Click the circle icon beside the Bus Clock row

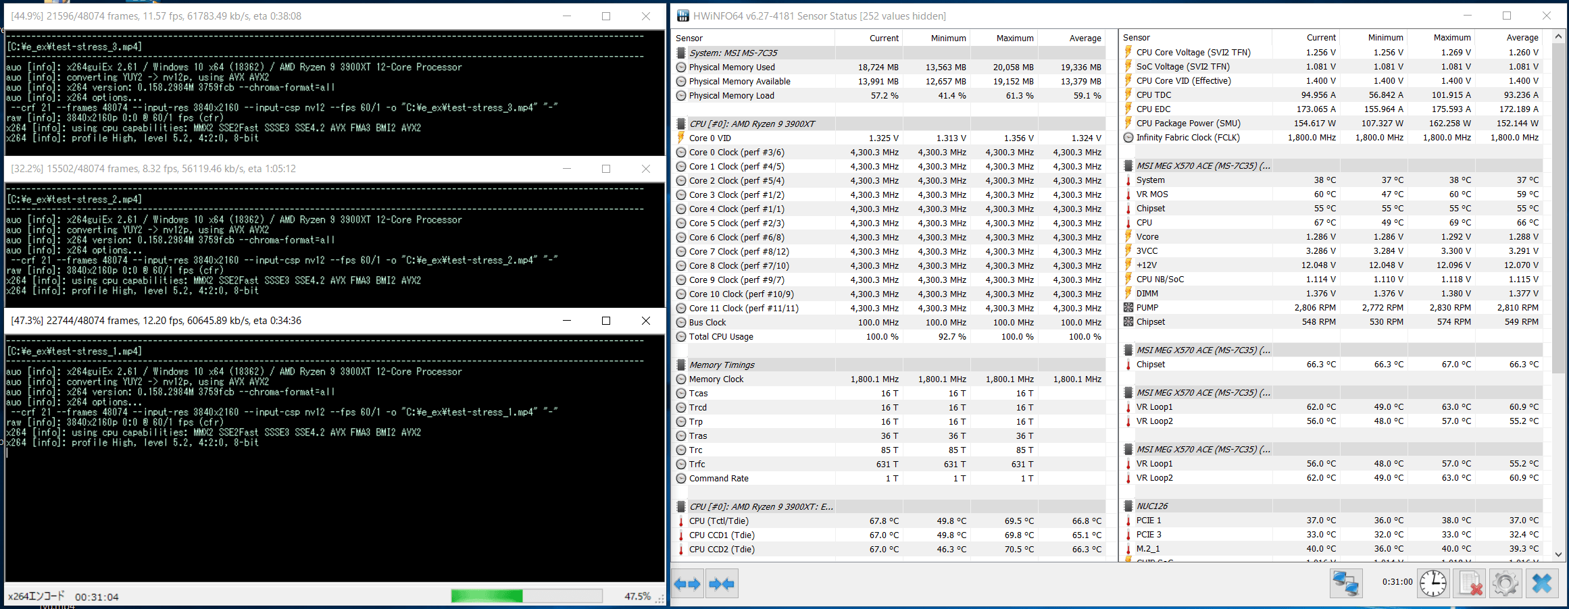tap(681, 322)
